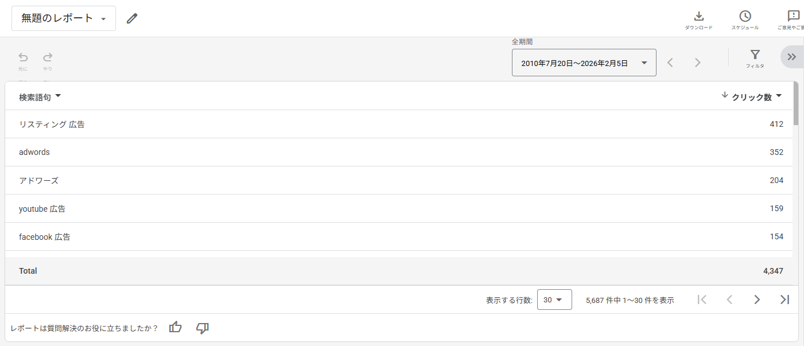Click the table vertical scrollbar
The image size is (804, 346).
tap(795, 104)
